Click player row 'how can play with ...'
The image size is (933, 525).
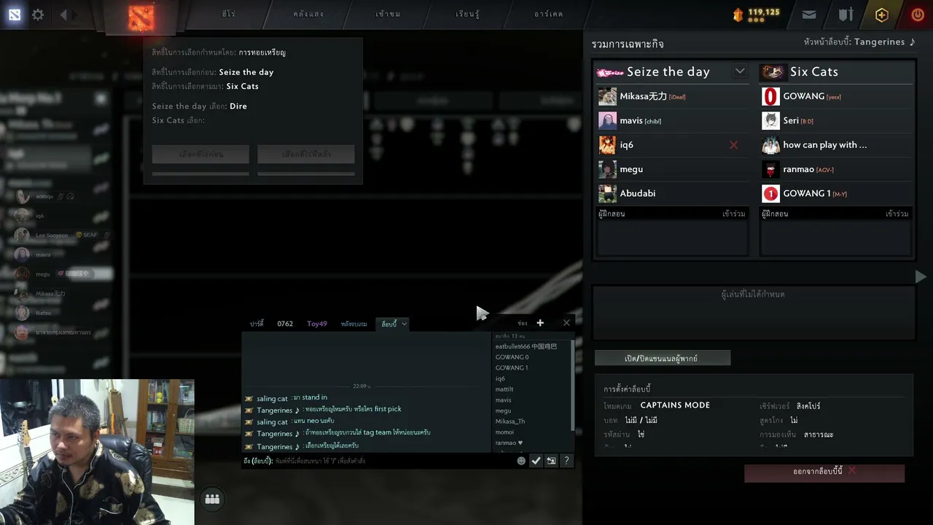(x=837, y=145)
